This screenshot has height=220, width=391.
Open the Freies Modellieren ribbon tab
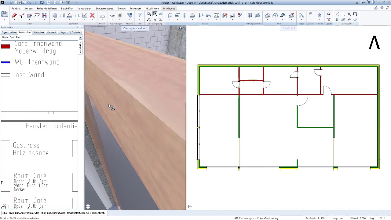[x=47, y=9]
